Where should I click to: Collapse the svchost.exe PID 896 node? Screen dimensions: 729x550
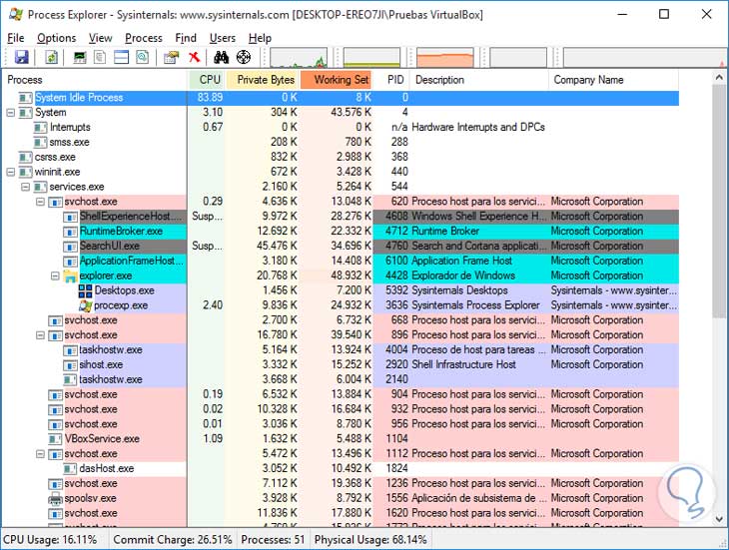pos(41,335)
